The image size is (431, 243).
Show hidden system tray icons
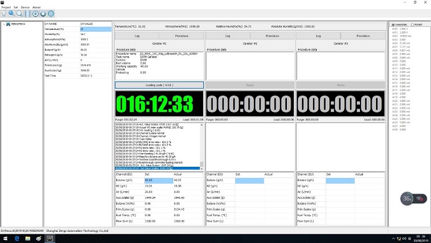pos(394,239)
